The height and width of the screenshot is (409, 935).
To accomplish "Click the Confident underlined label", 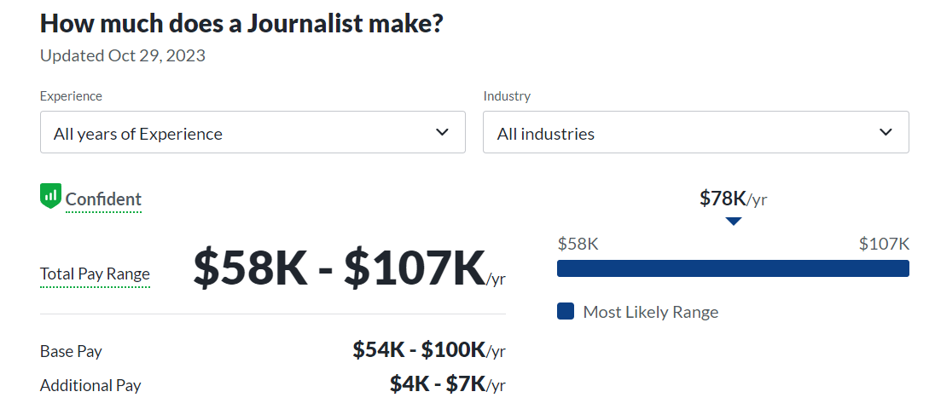I will 103,199.
